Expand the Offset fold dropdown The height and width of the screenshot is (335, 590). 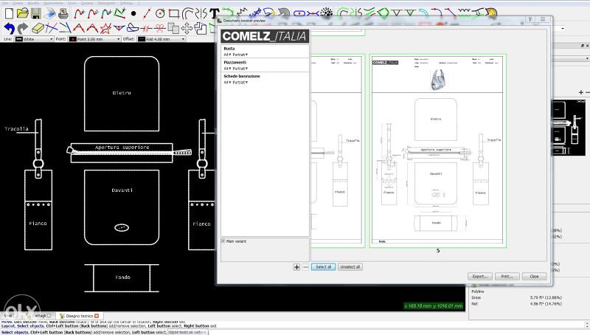[181, 39]
